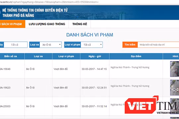Click Vượt đèn đỏ in the 19623 row
The image size is (179, 119).
pos(61,88)
